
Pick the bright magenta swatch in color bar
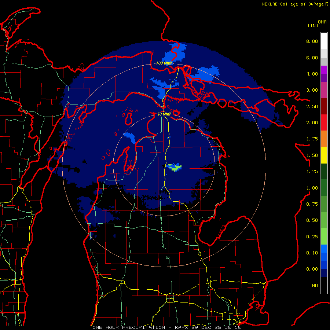324,70
